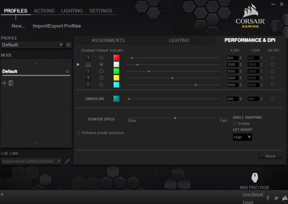Open the Synchronized Lighting Disabled dropdown

[x=31, y=161]
